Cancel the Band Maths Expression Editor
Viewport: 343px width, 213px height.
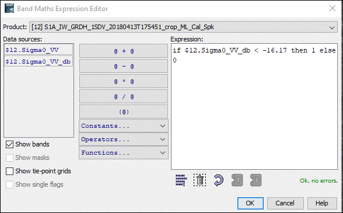click(x=285, y=203)
